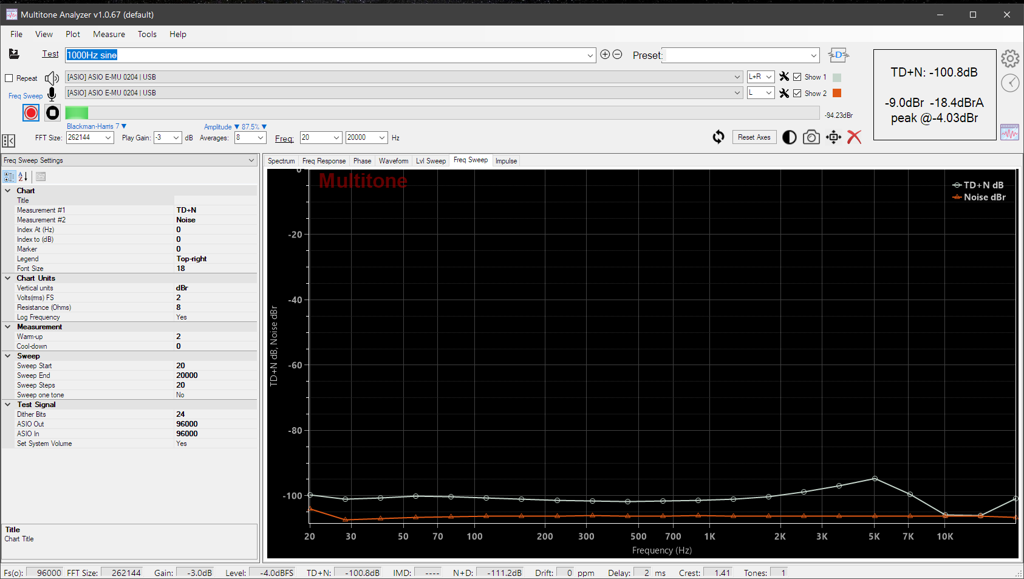The width and height of the screenshot is (1024, 579).
Task: Open the output device dropdown
Action: click(x=737, y=77)
